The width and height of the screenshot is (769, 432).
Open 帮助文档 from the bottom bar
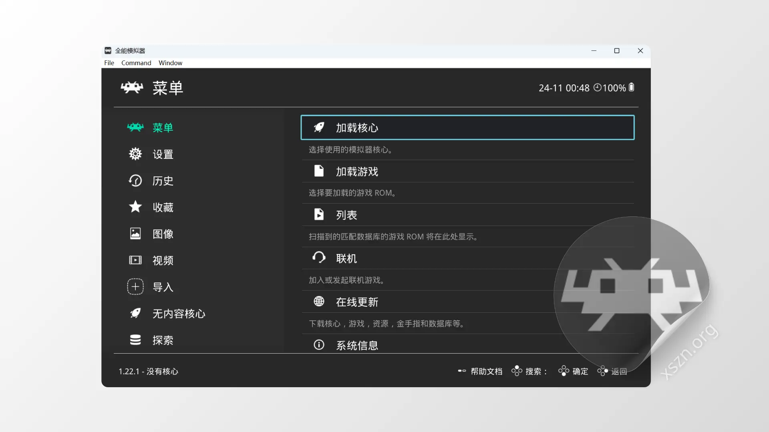(x=486, y=371)
